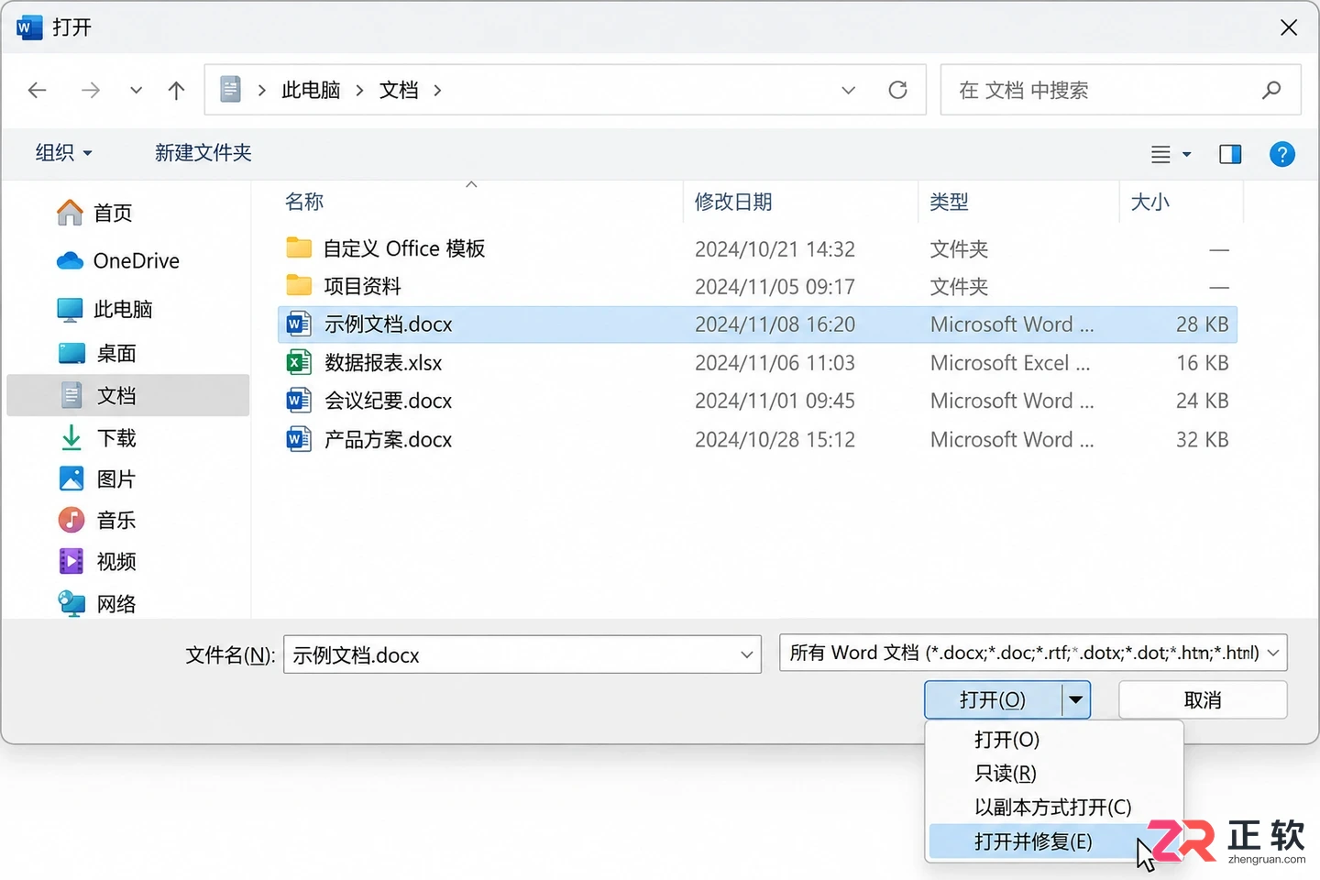
Task: Expand the address bar history dropdown
Action: [x=848, y=90]
